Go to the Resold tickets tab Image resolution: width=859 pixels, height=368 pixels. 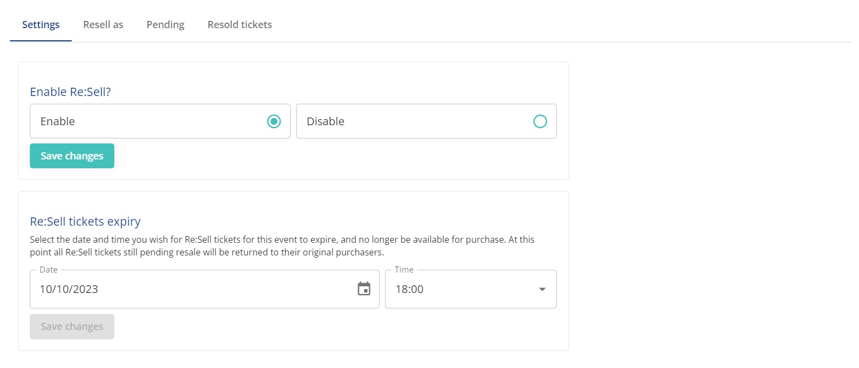tap(240, 25)
